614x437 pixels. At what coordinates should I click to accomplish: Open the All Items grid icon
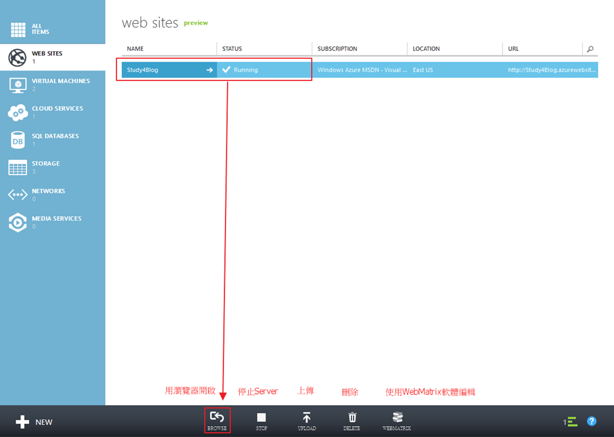18,30
